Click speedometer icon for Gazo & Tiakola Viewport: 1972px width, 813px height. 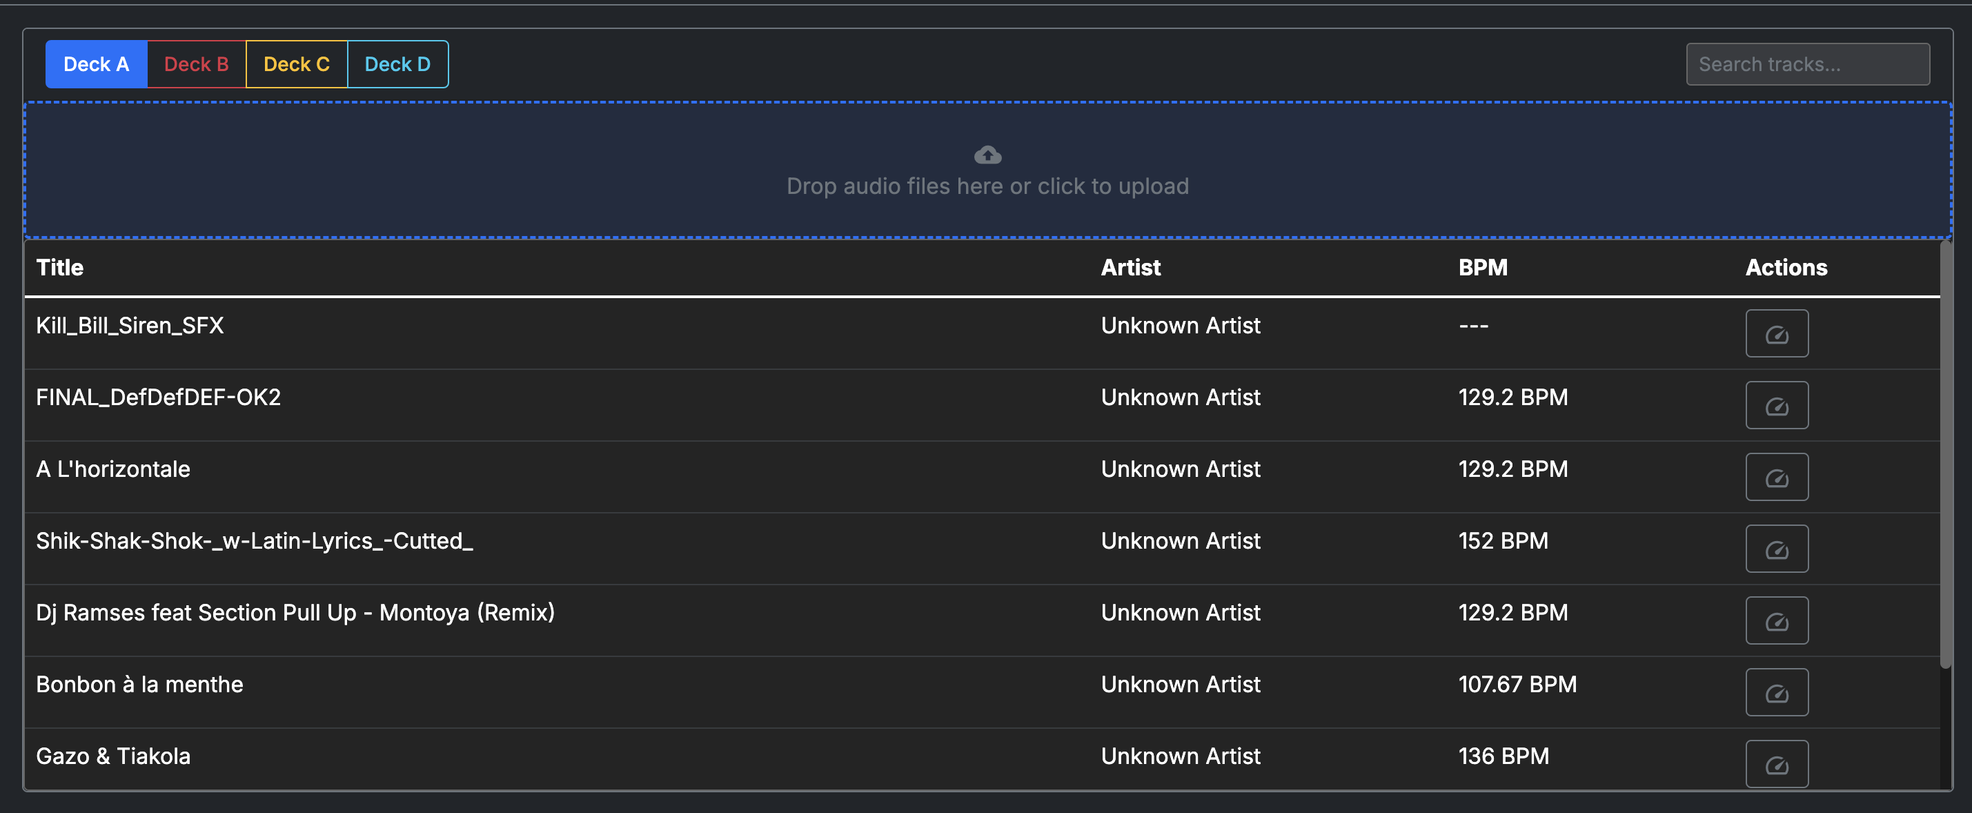tap(1776, 764)
